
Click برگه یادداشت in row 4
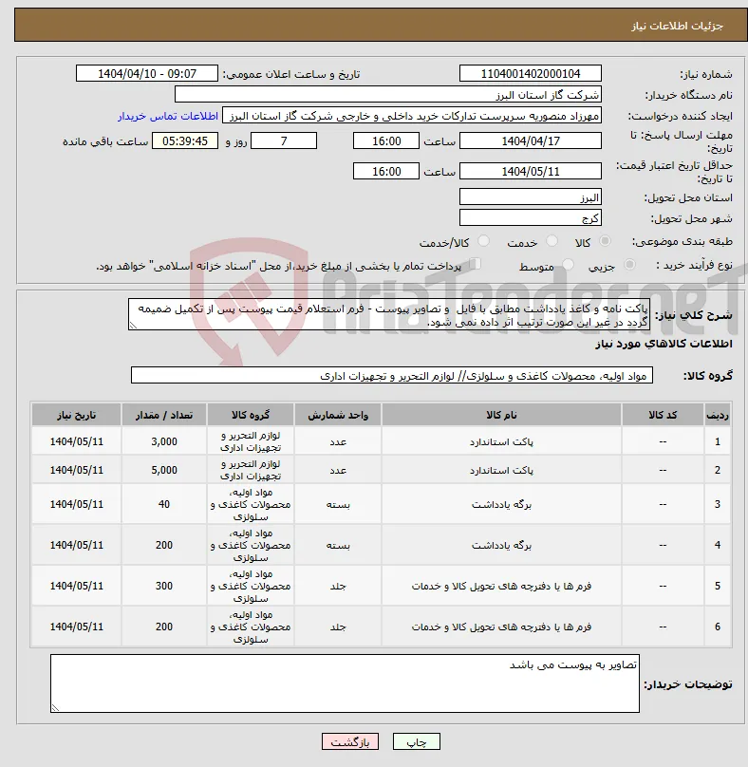click(x=501, y=545)
